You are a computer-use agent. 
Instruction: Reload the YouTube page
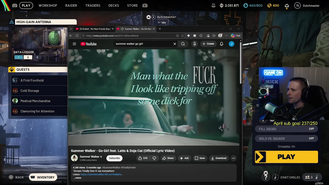(77, 36)
